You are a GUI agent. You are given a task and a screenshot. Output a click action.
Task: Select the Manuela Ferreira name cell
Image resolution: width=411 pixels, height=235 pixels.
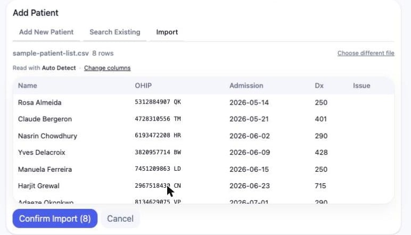coord(45,169)
